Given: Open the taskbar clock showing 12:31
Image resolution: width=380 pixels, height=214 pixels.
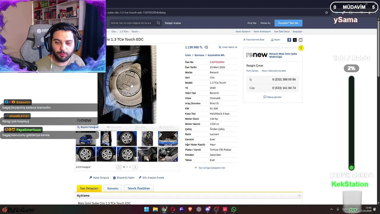Looking at the screenshot, I should 366,209.
